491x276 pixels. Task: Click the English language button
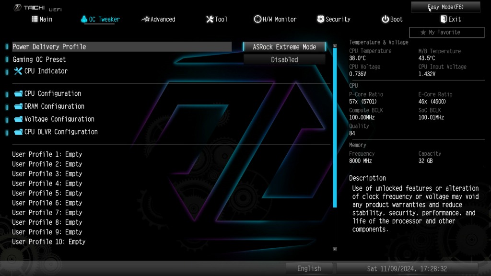(x=309, y=268)
